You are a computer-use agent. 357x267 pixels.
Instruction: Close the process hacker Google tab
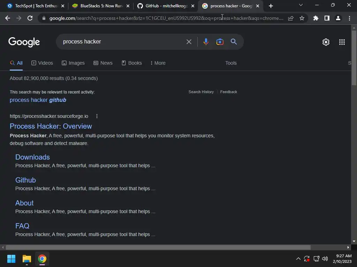click(258, 6)
